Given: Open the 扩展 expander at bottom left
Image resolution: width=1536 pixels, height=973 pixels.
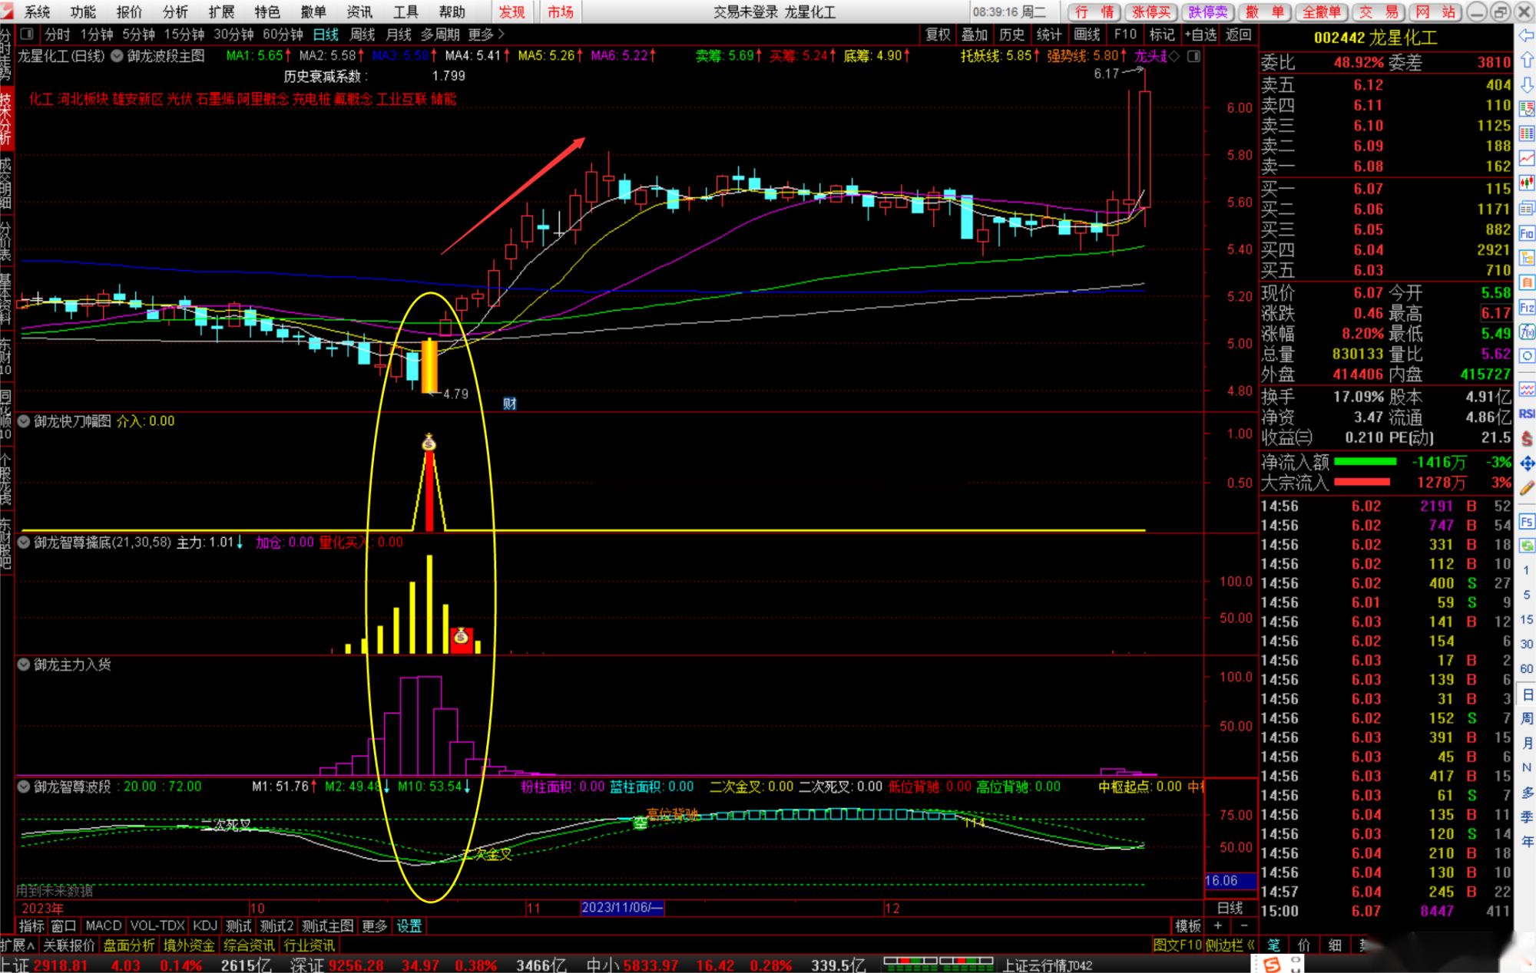Looking at the screenshot, I should 18,945.
